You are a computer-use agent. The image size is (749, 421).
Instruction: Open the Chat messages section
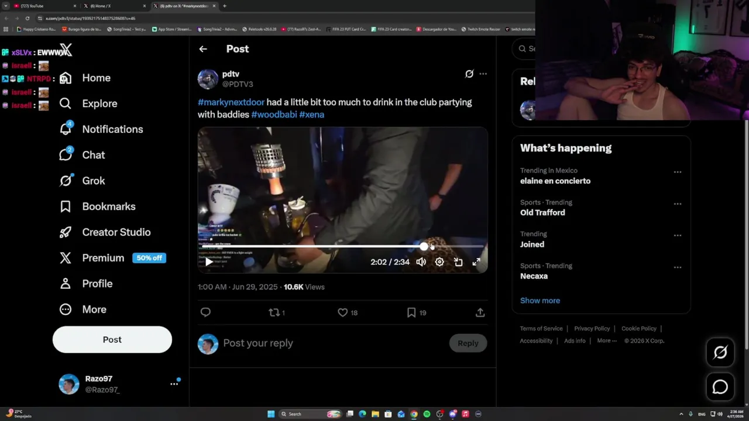82,155
